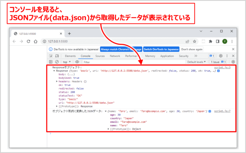Expand the headers: Headers {} entry

point(57,81)
